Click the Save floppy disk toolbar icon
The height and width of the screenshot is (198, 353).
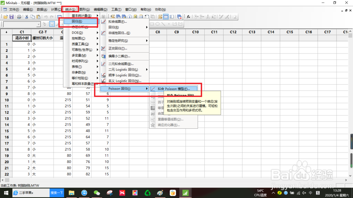click(12, 17)
